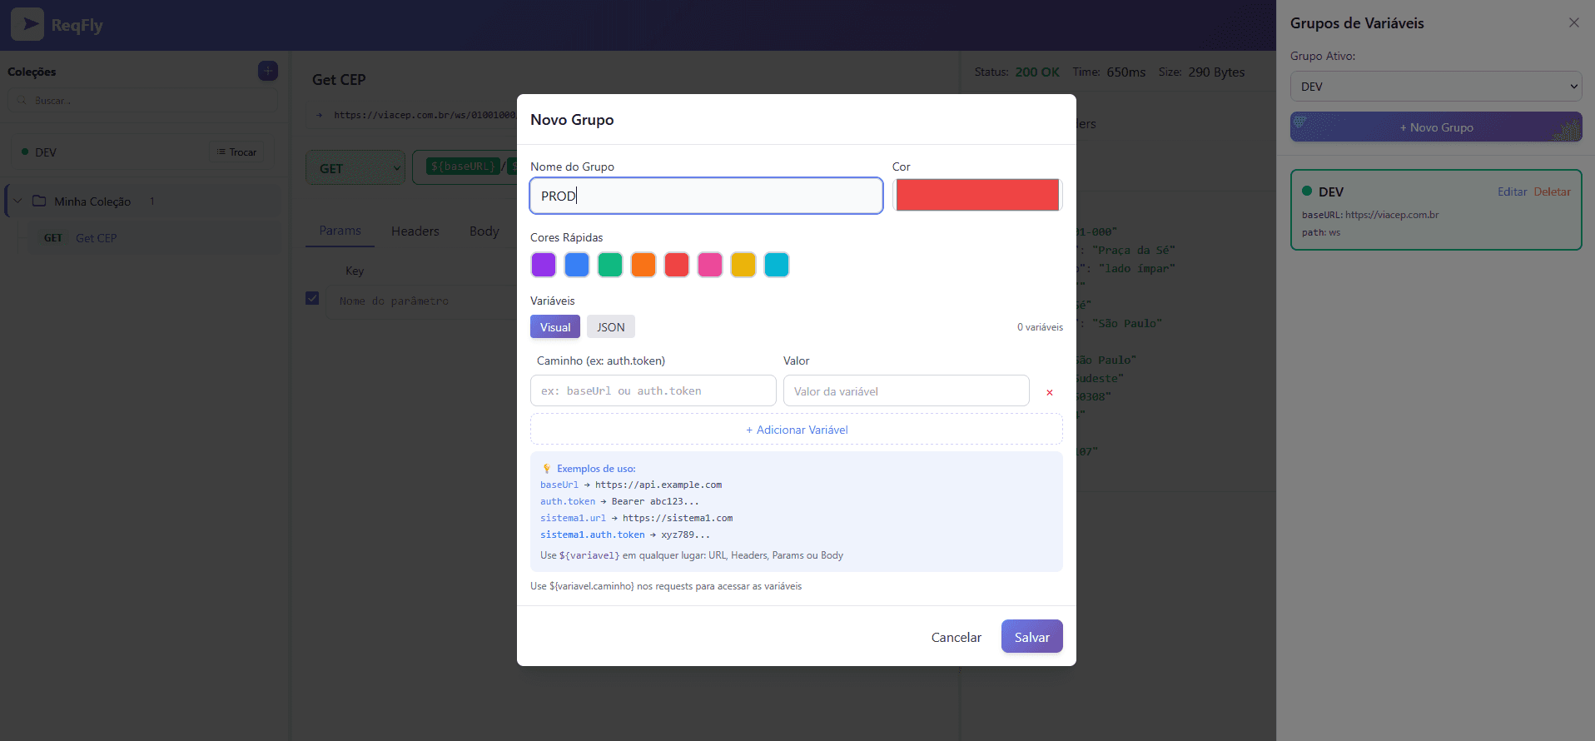Click the 'path: ws' variable text
Screen dimensions: 1595x741
click(x=1321, y=232)
